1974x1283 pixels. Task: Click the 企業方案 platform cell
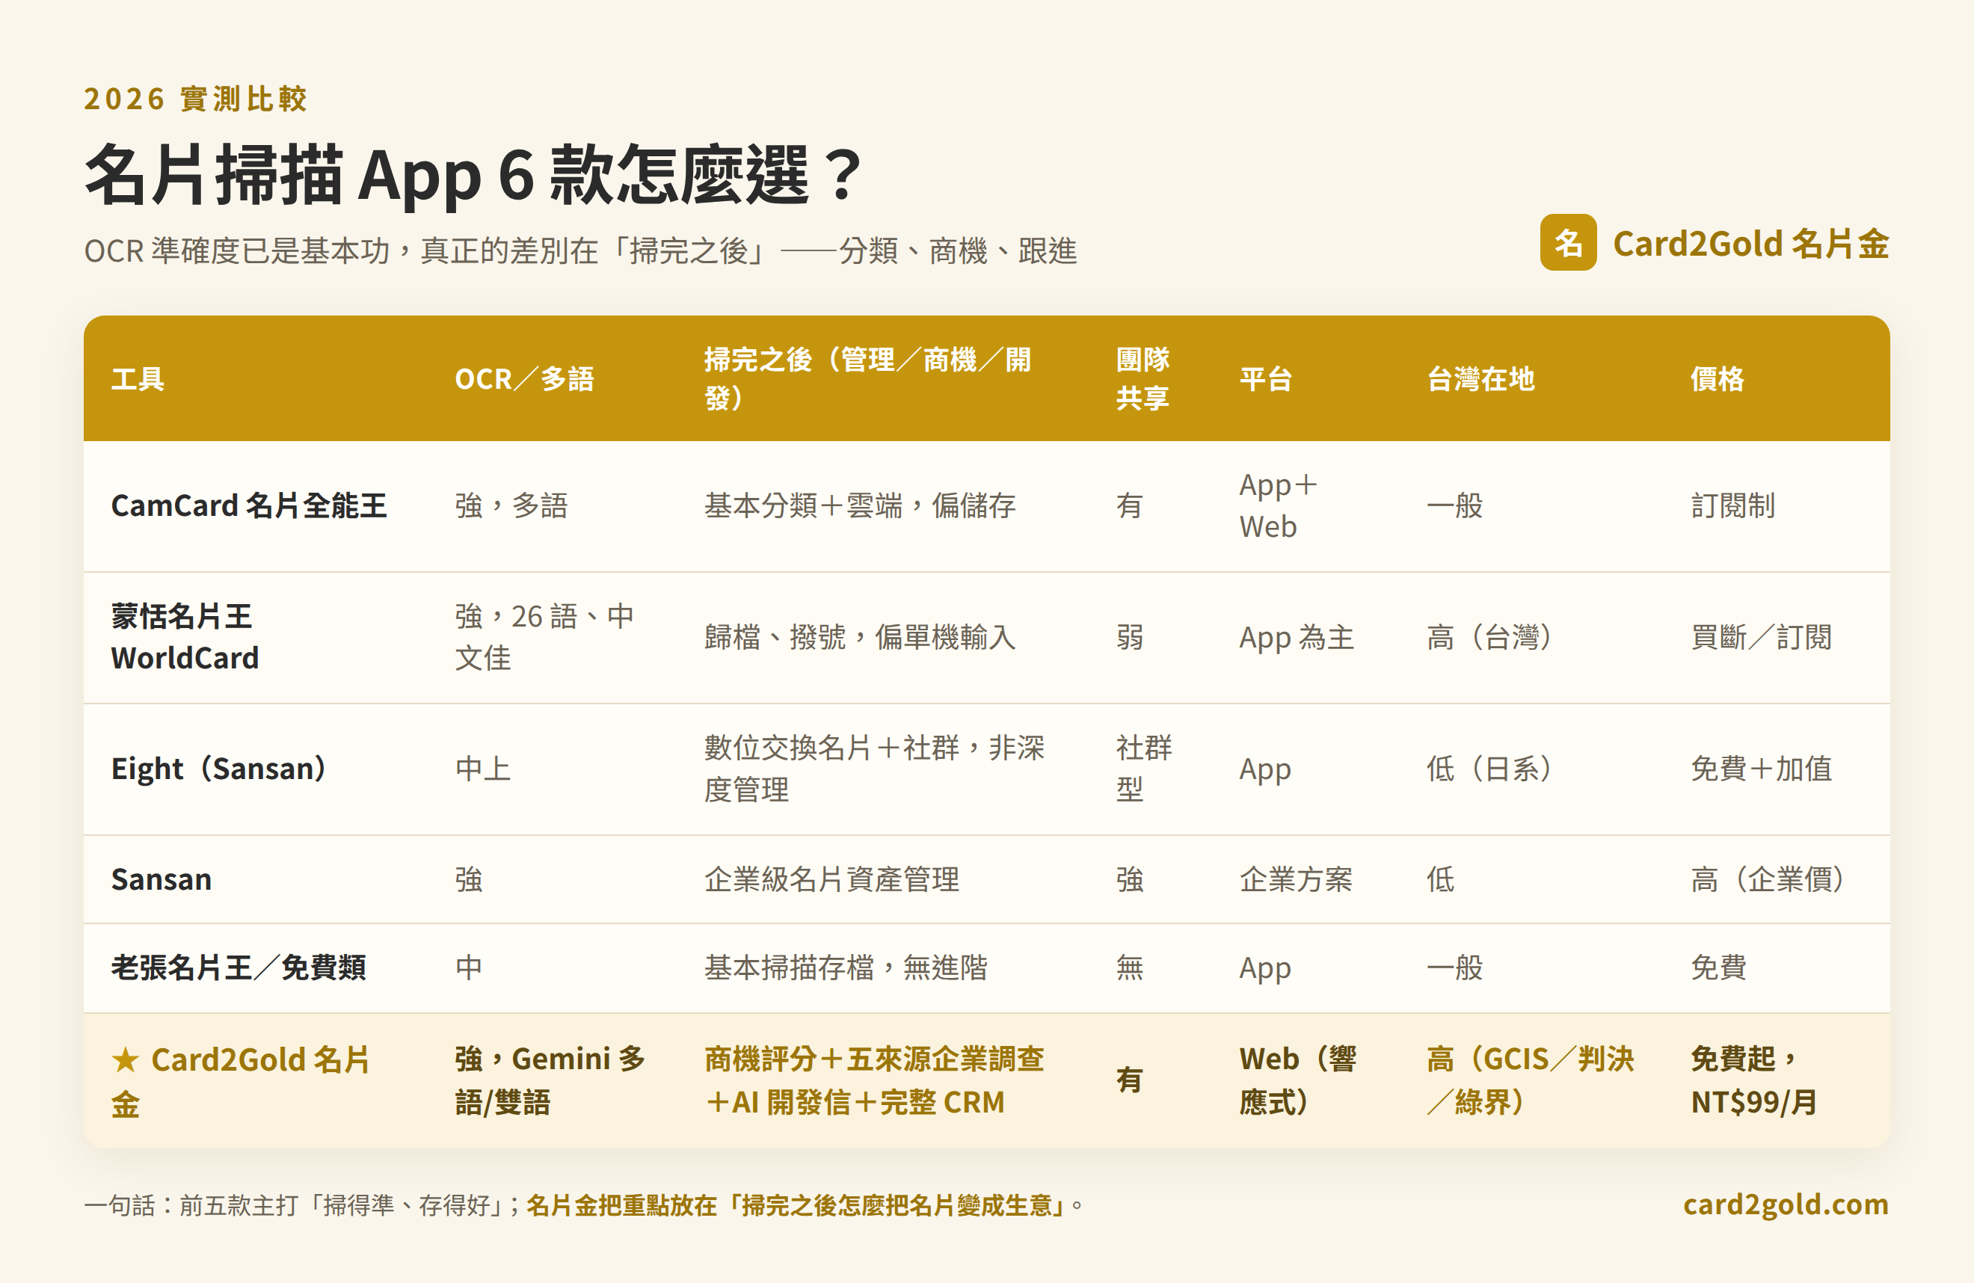point(1296,879)
